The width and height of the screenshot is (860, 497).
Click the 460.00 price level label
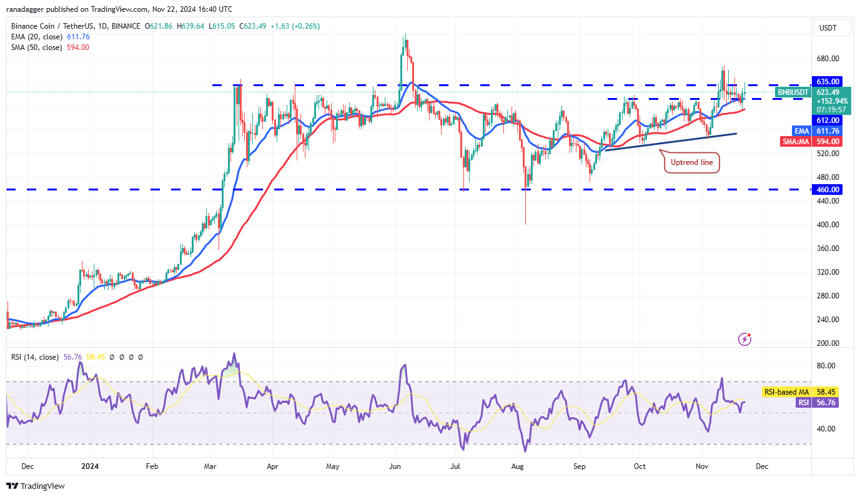(828, 189)
